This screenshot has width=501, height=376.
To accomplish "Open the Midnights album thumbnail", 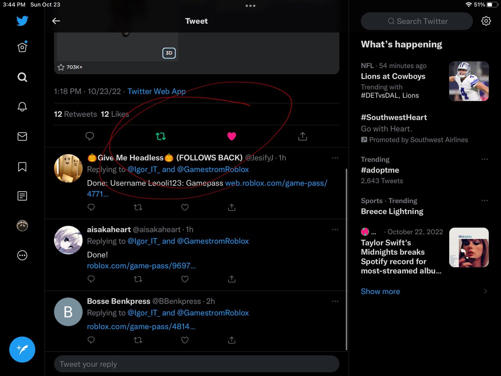I will 469,247.
